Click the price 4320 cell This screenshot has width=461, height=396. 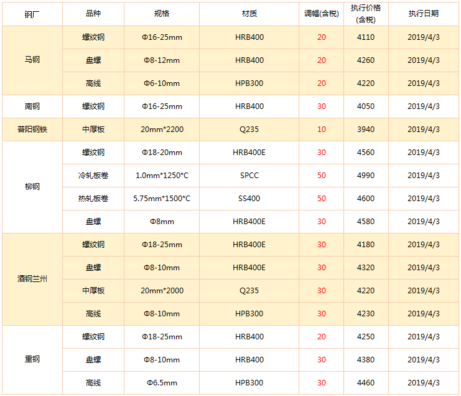click(366, 268)
